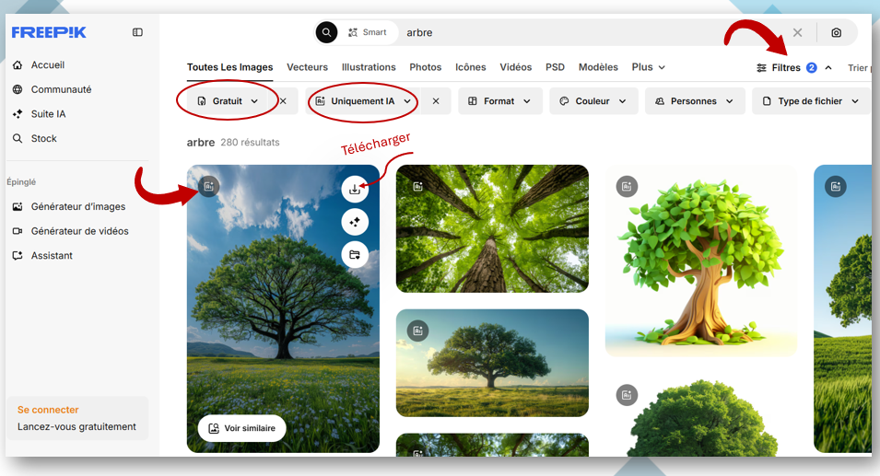880x476 pixels.
Task: Click the Freepik logo
Action: point(49,32)
